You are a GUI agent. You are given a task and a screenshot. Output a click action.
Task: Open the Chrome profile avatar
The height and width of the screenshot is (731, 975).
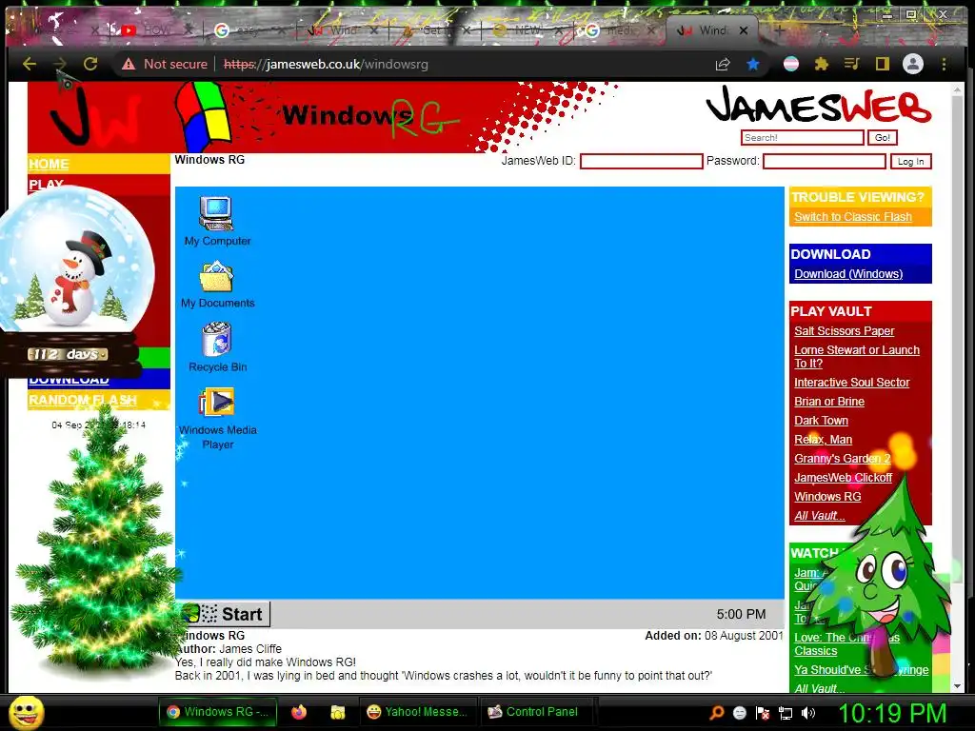pos(913,64)
